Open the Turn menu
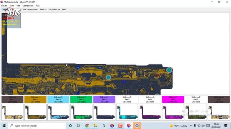The height and width of the screenshot is (129, 231). [12, 6]
